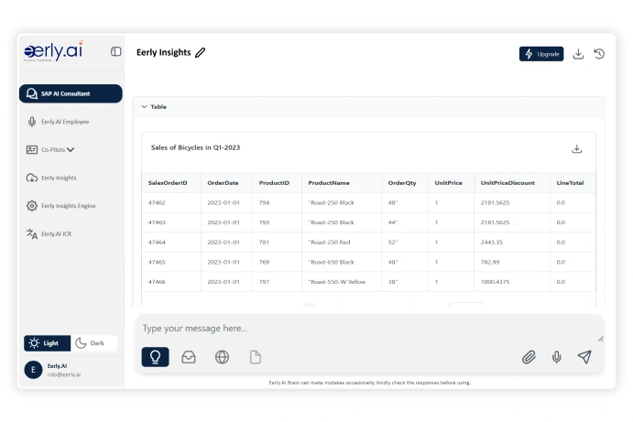633x422 pixels.
Task: Open Eerly Insights Engine in the sidebar
Action: pos(68,206)
